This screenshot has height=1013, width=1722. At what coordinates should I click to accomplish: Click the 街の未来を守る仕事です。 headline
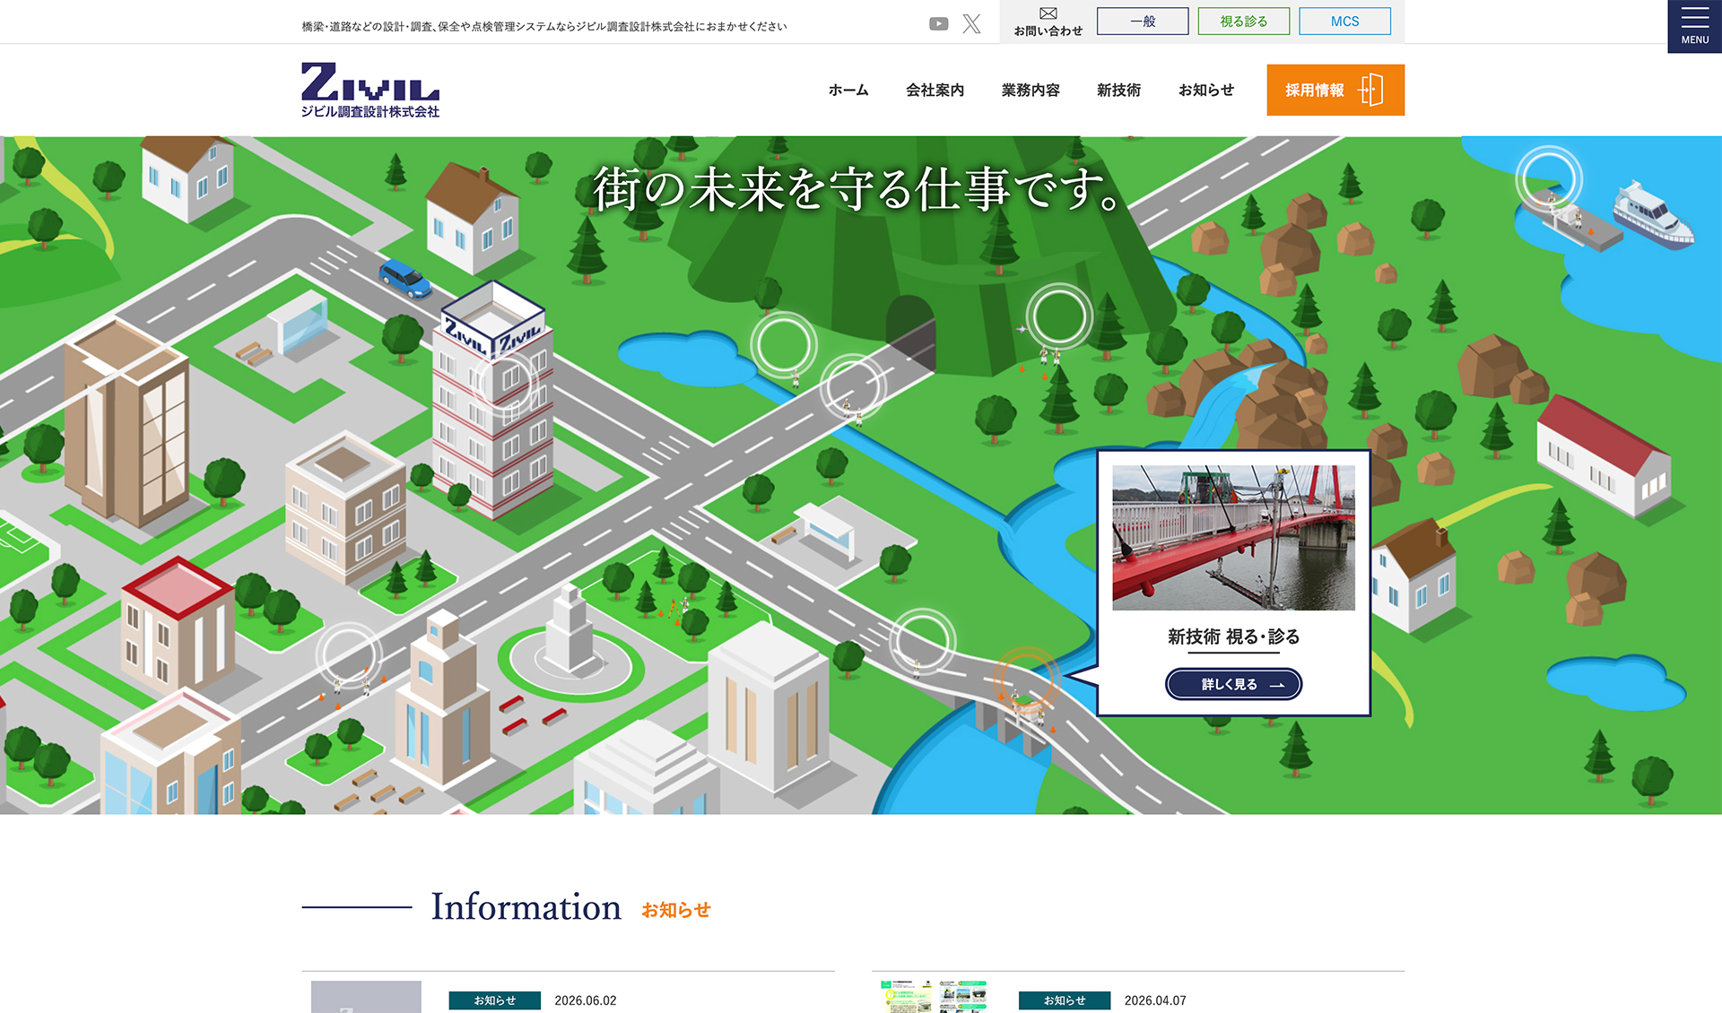(x=858, y=189)
